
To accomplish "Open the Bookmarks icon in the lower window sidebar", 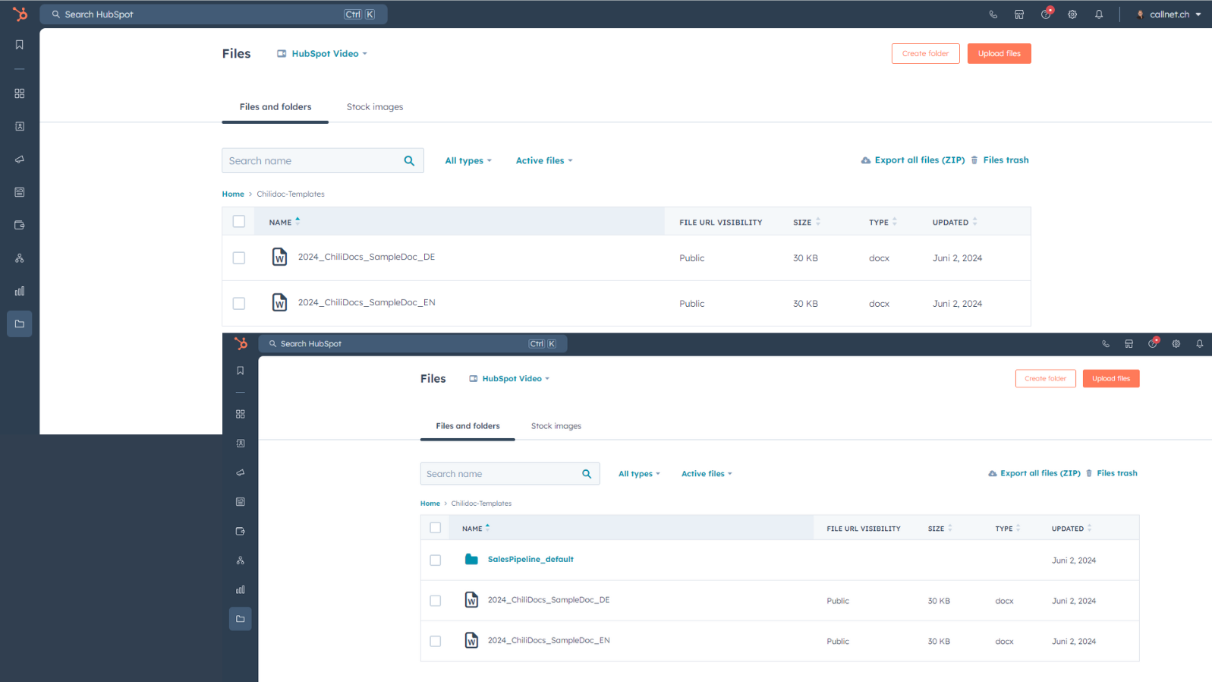I will point(241,371).
